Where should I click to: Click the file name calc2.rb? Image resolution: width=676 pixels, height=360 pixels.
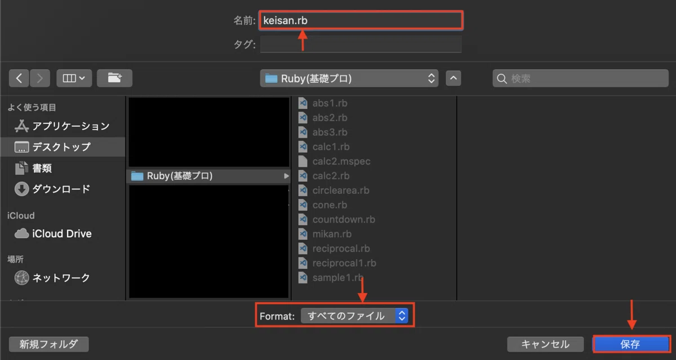[x=331, y=176]
